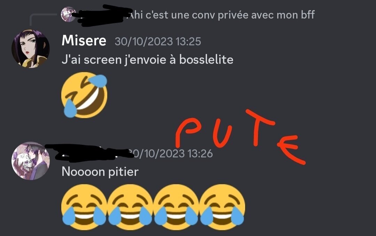Click the 13:26 message timestamp

(171, 154)
